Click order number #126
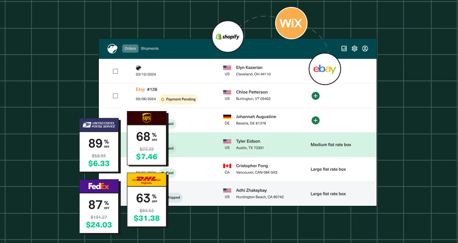 pos(152,89)
